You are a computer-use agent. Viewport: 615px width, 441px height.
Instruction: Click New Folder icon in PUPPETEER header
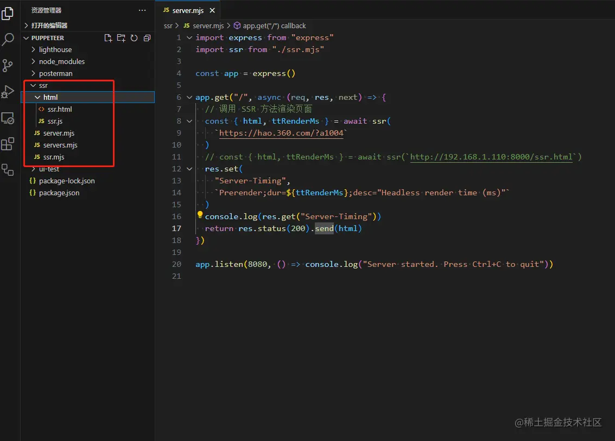click(x=121, y=38)
